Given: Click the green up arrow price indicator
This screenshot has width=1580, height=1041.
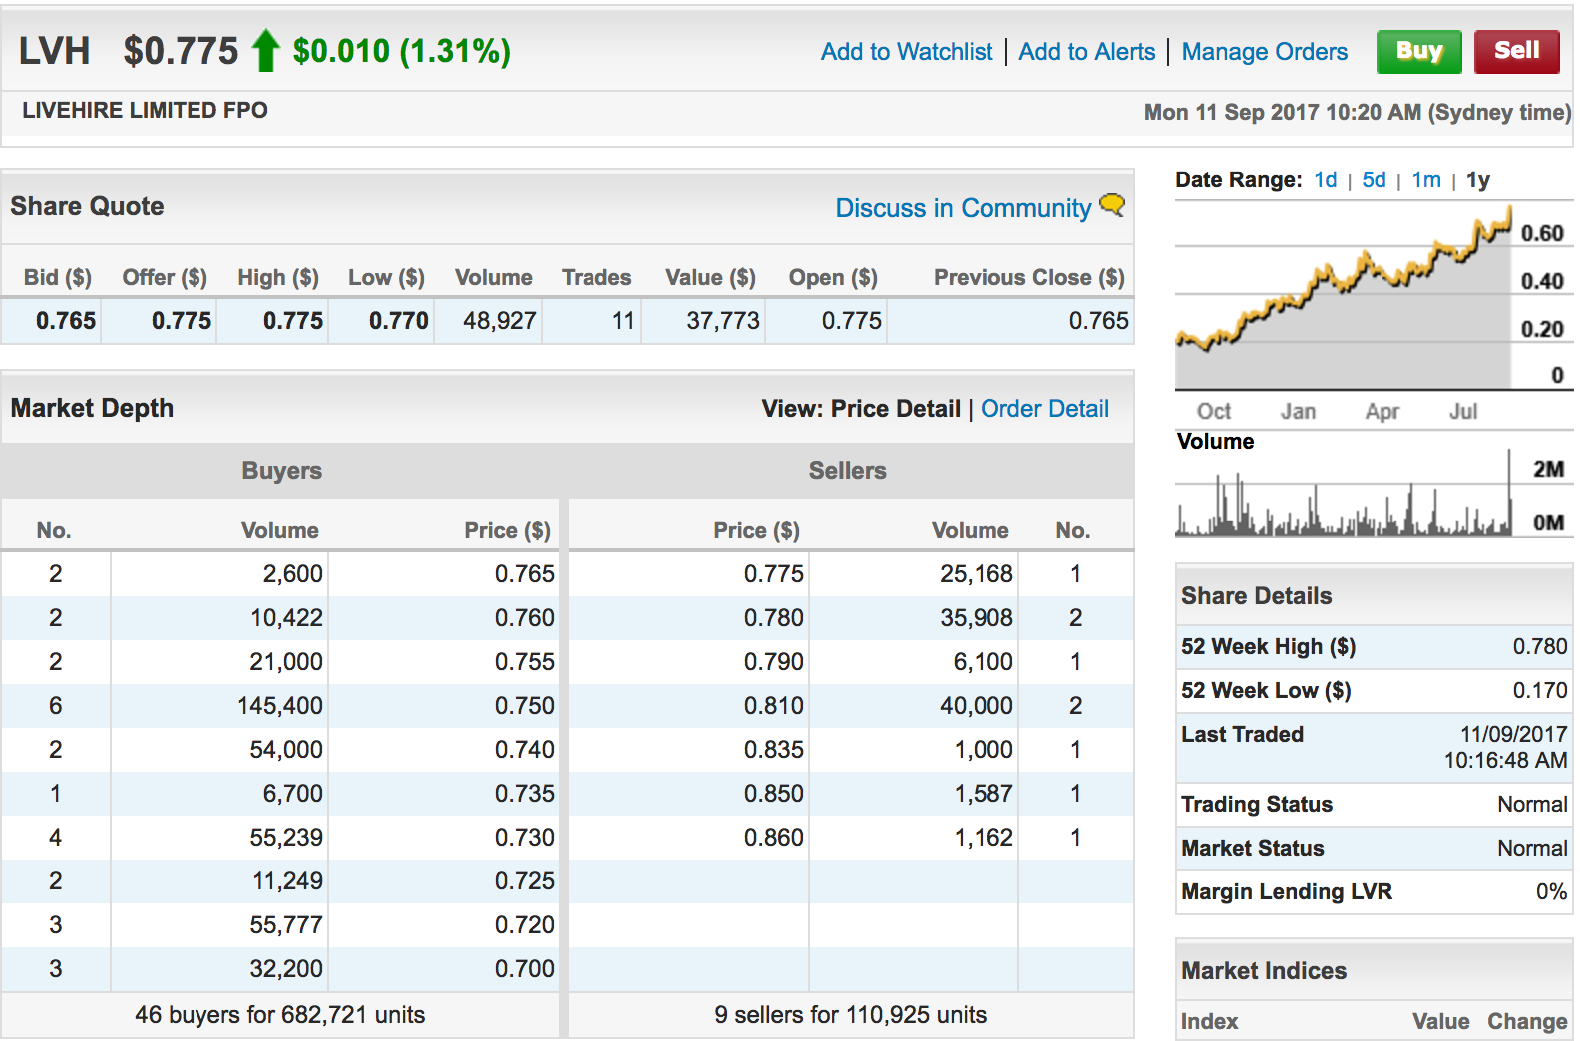Looking at the screenshot, I should 265,50.
